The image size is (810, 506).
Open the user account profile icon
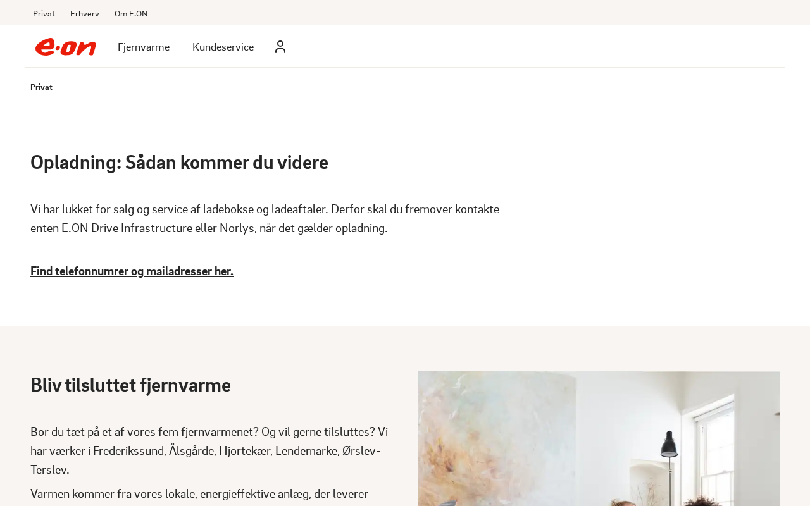(280, 47)
